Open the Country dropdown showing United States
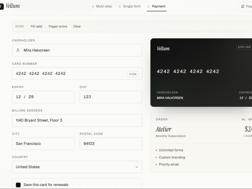Screen dimensions: 252x189 pyautogui.click(x=77, y=167)
